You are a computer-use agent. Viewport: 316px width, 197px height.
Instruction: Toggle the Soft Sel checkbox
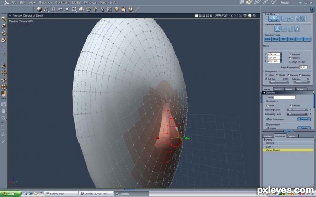click(266, 79)
